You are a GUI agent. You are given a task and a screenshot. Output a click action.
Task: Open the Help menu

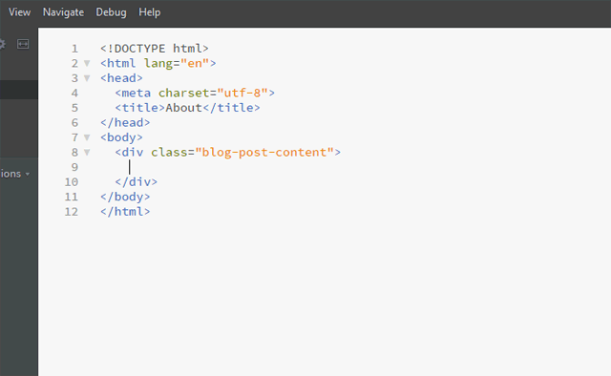149,12
